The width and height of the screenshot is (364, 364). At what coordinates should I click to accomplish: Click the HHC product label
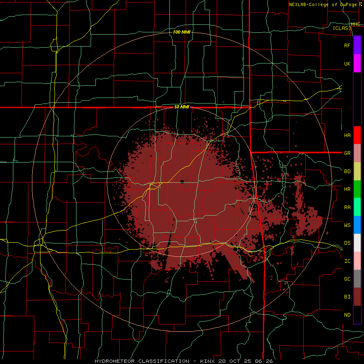tap(355, 24)
